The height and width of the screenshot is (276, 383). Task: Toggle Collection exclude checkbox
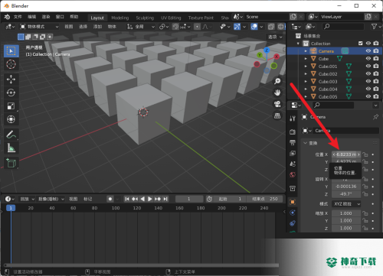(361, 44)
